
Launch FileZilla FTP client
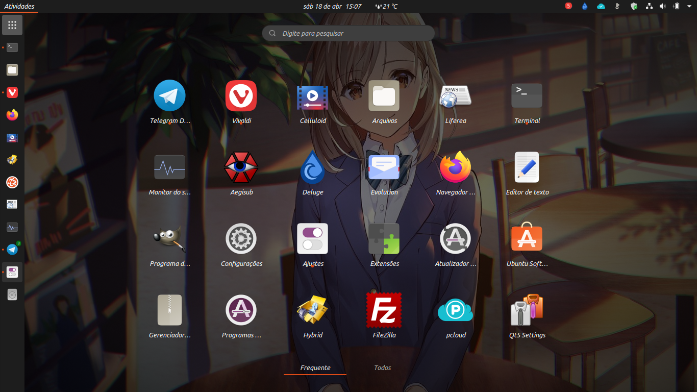coord(384,310)
